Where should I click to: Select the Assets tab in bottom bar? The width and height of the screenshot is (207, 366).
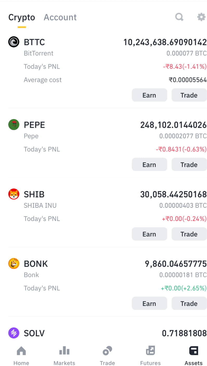click(193, 356)
